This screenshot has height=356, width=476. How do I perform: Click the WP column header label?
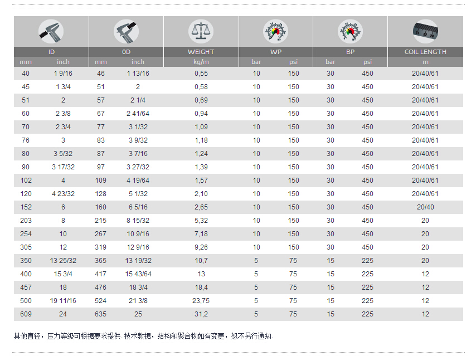275,52
